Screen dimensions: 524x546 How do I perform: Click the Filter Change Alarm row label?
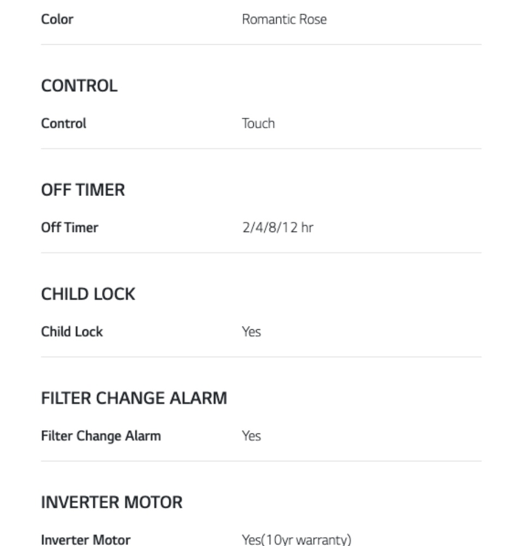[101, 436]
